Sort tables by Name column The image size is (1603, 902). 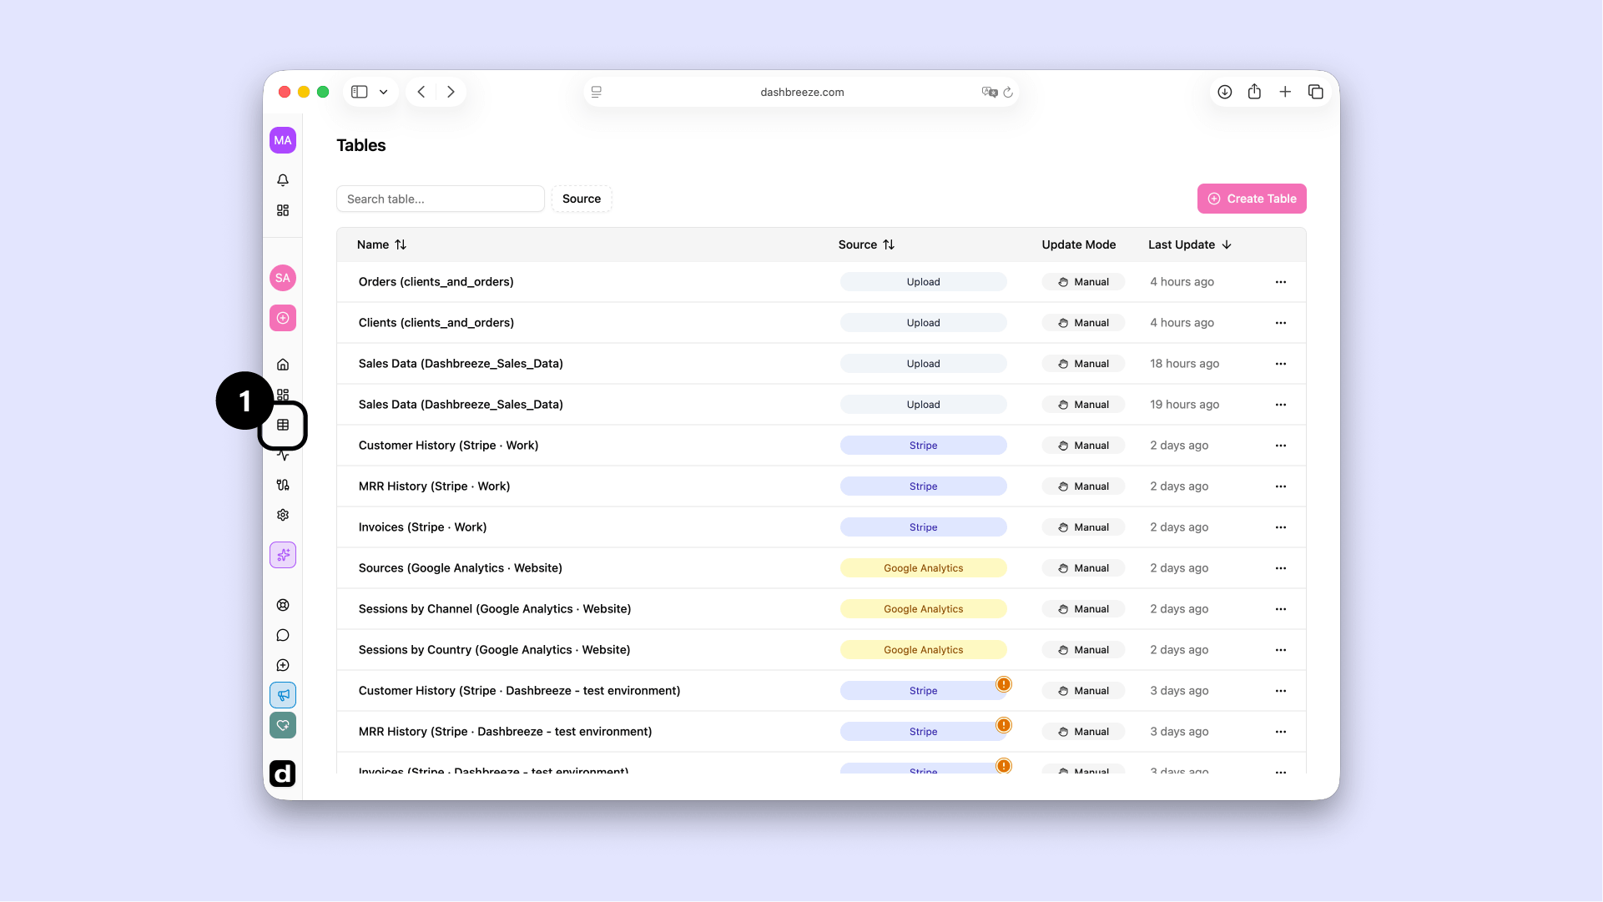point(381,244)
